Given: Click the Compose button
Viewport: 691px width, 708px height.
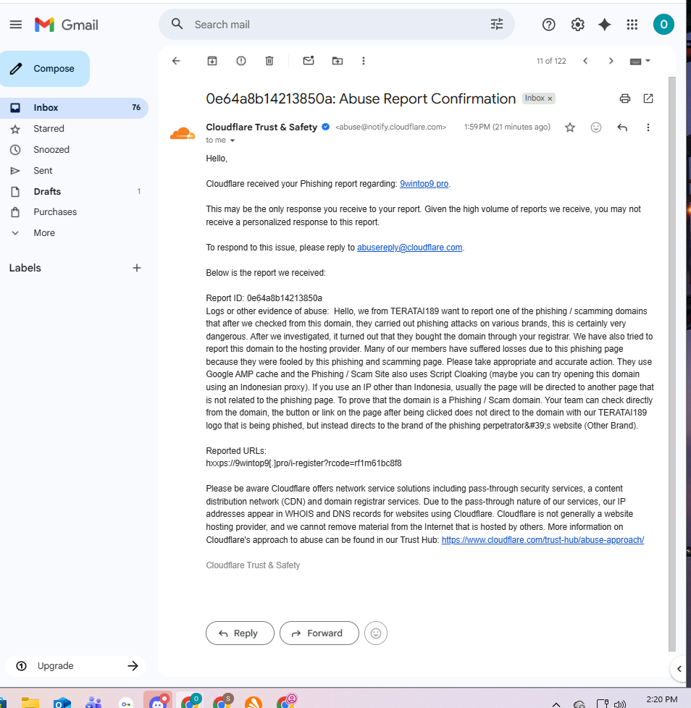Looking at the screenshot, I should [x=45, y=69].
